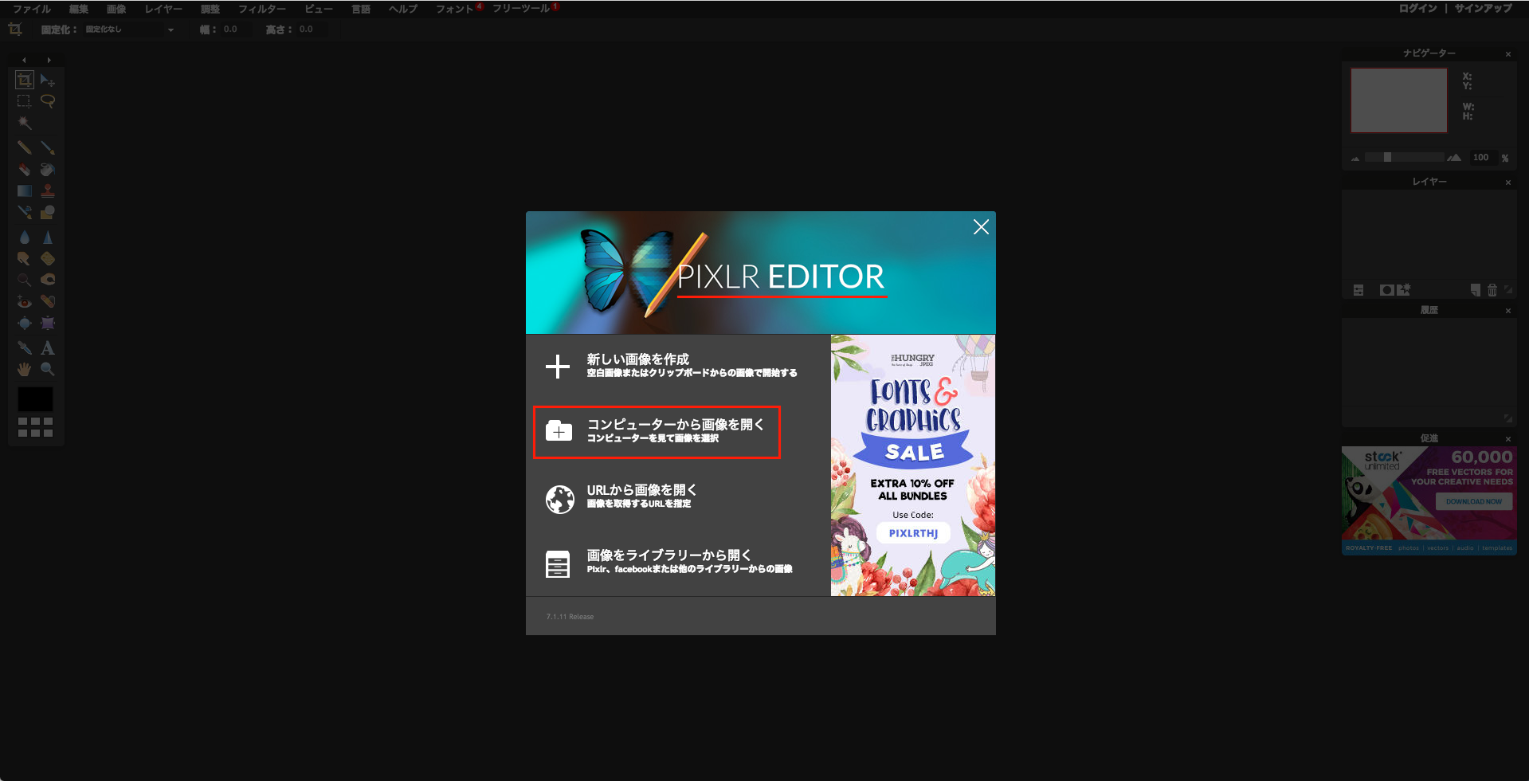Open the フリーツール menu
The height and width of the screenshot is (781, 1529).
[x=521, y=9]
